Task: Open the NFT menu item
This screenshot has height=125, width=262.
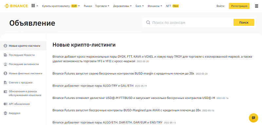Action: (x=168, y=6)
